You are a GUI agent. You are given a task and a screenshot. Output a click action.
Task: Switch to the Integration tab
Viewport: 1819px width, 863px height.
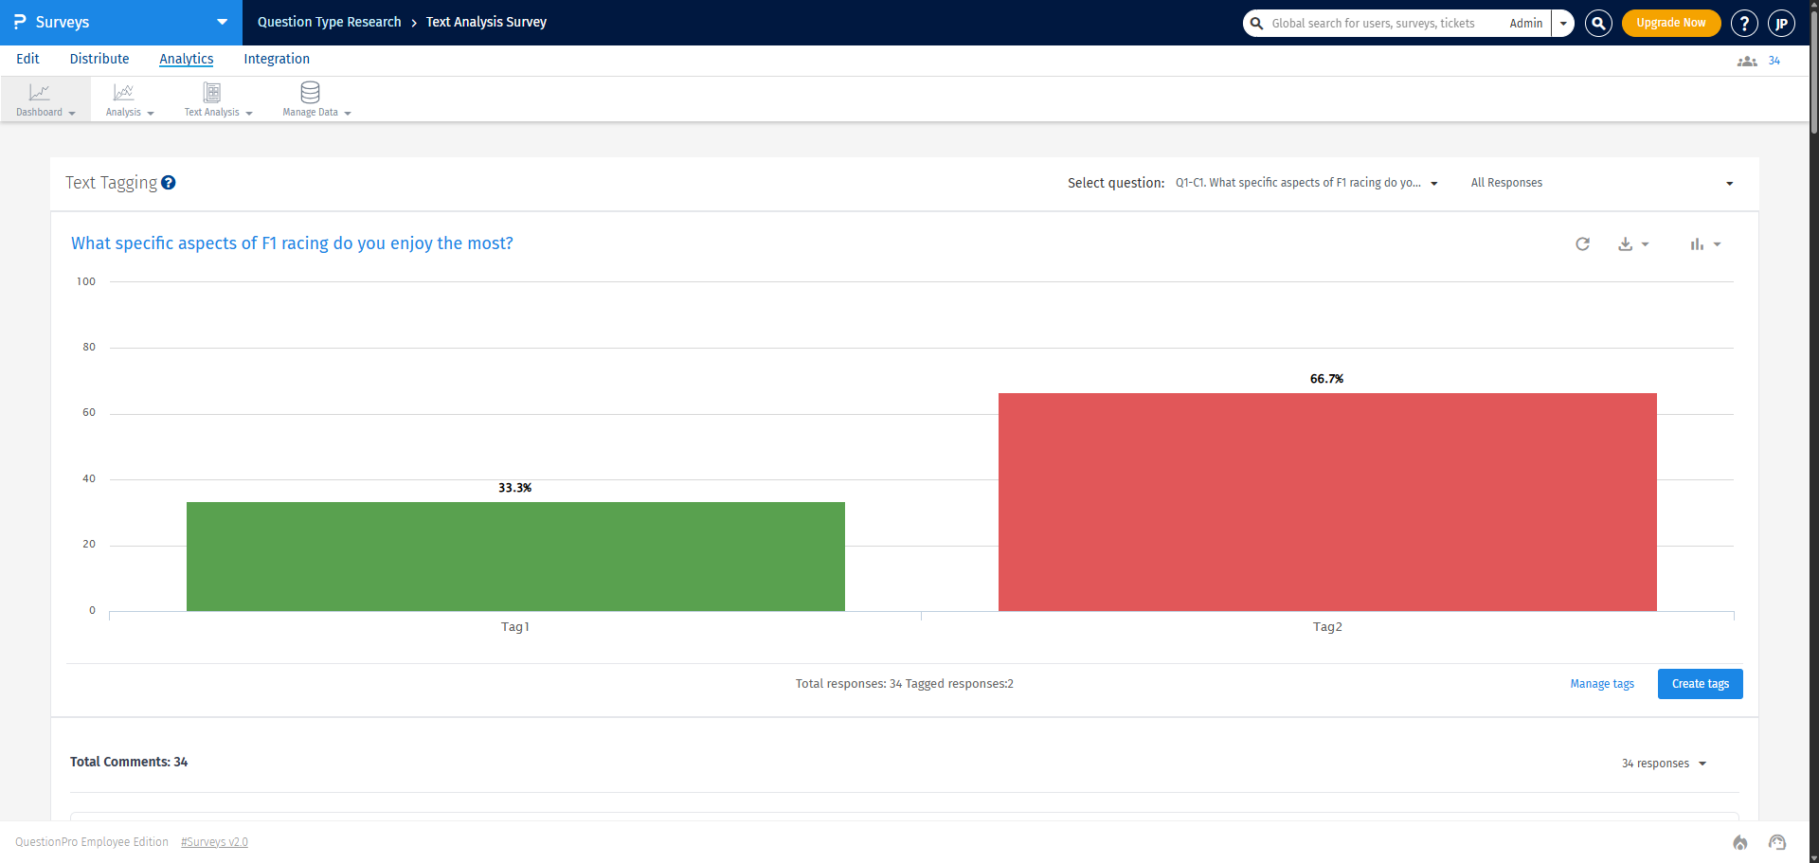[x=277, y=59]
